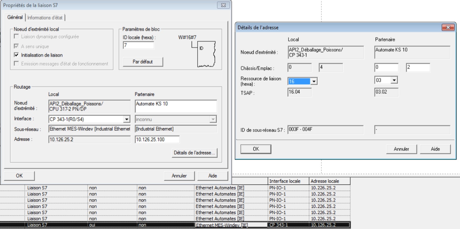Open Détails de l'adresse button
The width and height of the screenshot is (460, 229).
click(x=194, y=153)
